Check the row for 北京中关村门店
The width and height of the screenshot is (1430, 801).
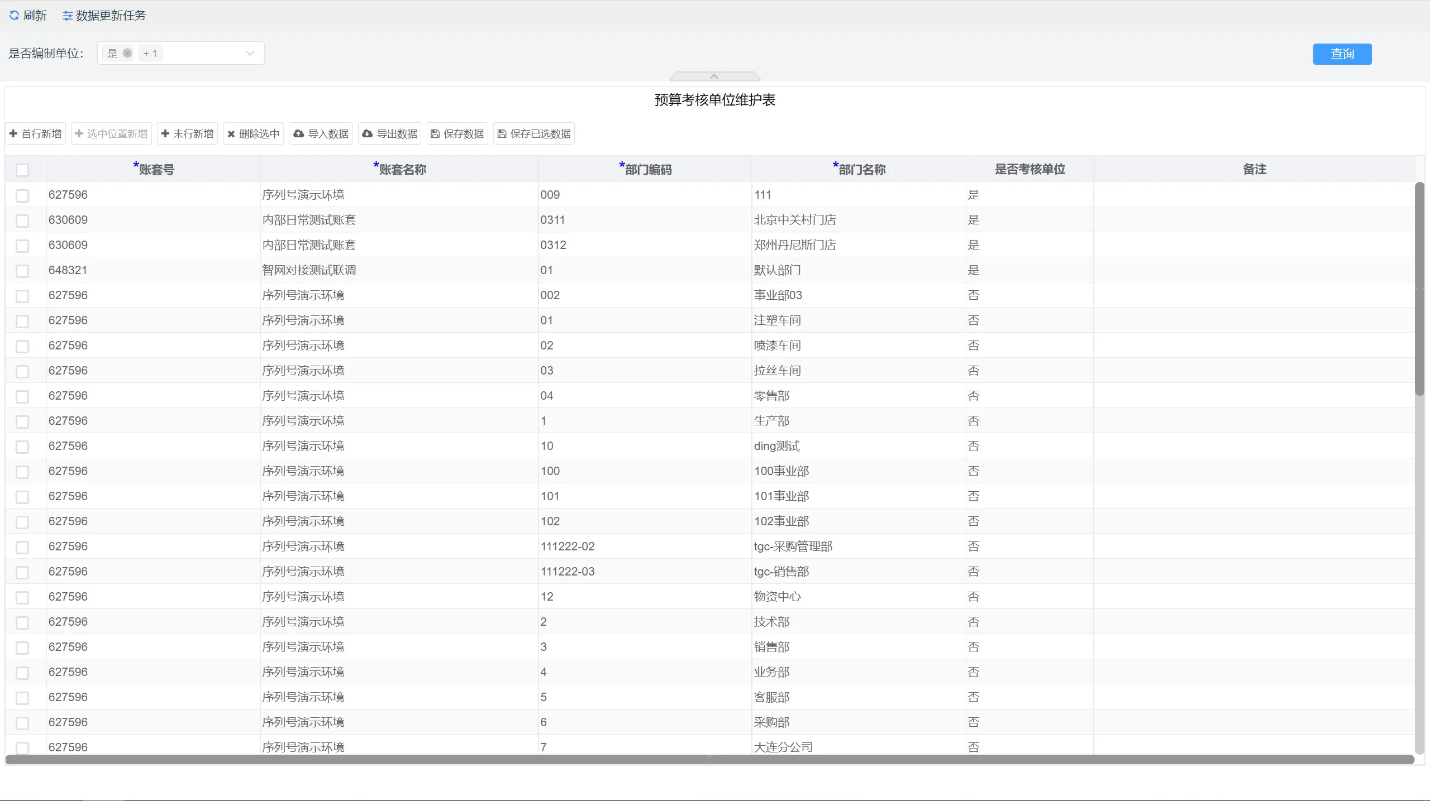(x=22, y=220)
